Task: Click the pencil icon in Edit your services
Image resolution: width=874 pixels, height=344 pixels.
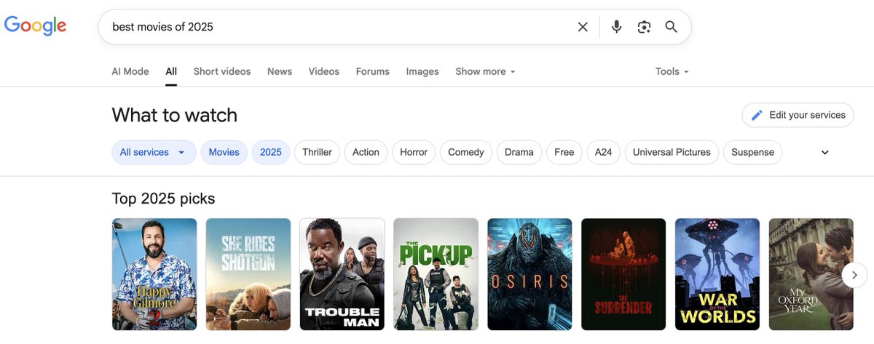Action: click(x=757, y=115)
